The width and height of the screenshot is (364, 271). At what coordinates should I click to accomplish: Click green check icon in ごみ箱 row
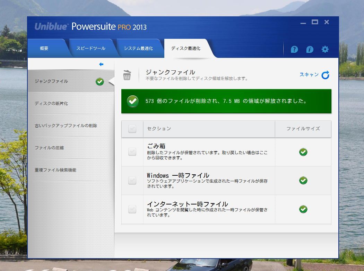point(303,152)
